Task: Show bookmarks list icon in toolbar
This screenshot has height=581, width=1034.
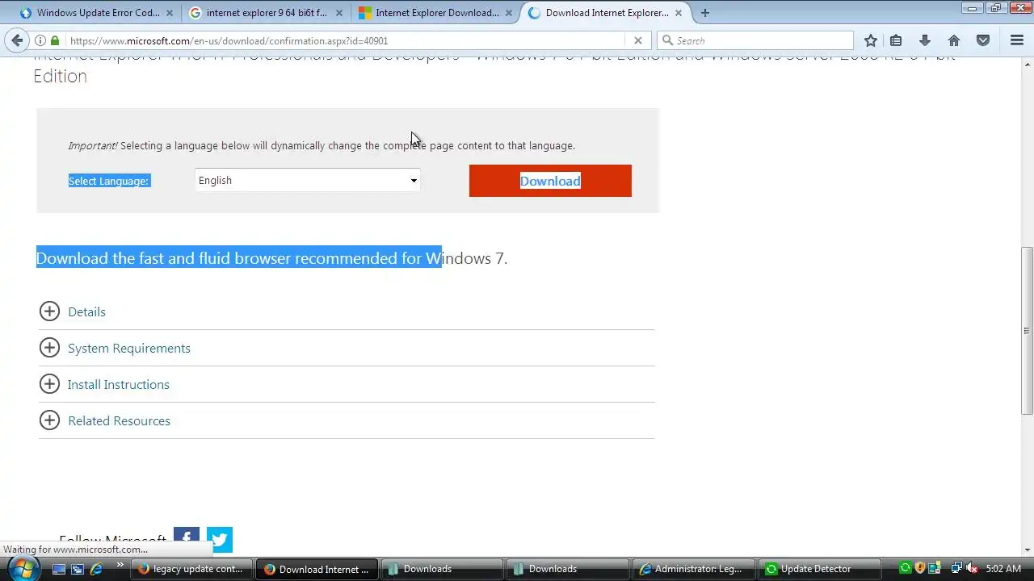Action: pyautogui.click(x=896, y=40)
